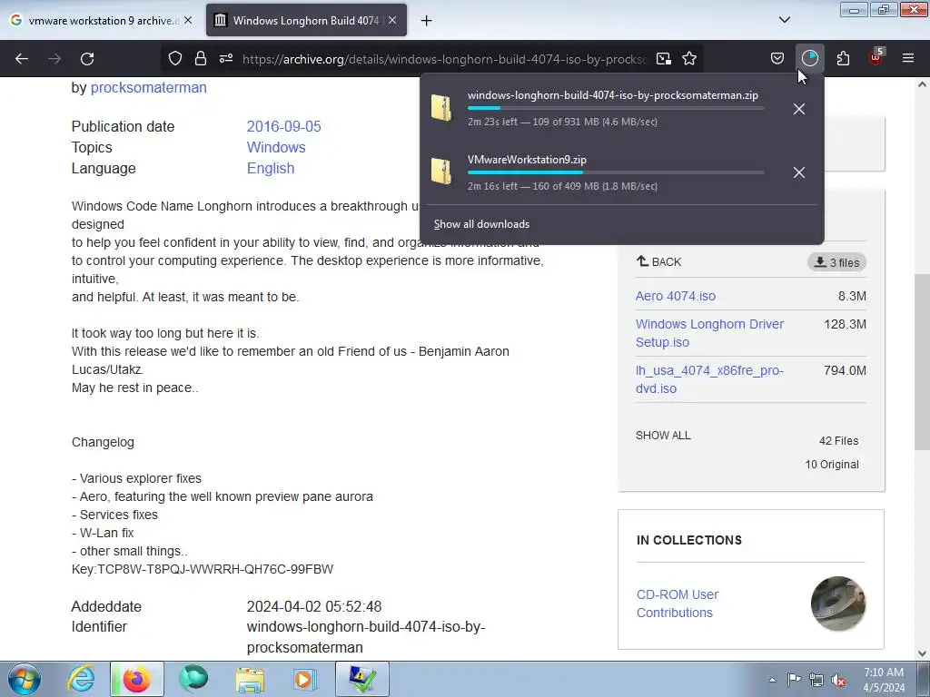This screenshot has height=697, width=930.
Task: Open the Windows topic link
Action: click(x=276, y=147)
